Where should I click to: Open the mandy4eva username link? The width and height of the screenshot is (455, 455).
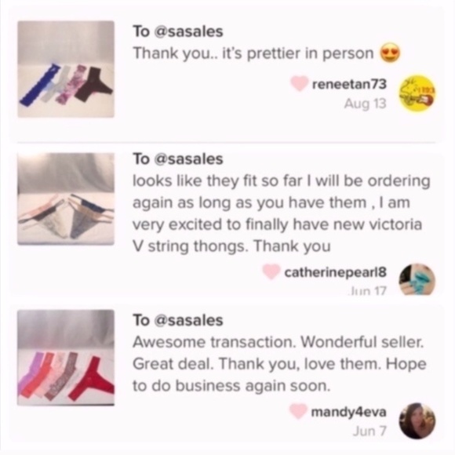click(349, 412)
